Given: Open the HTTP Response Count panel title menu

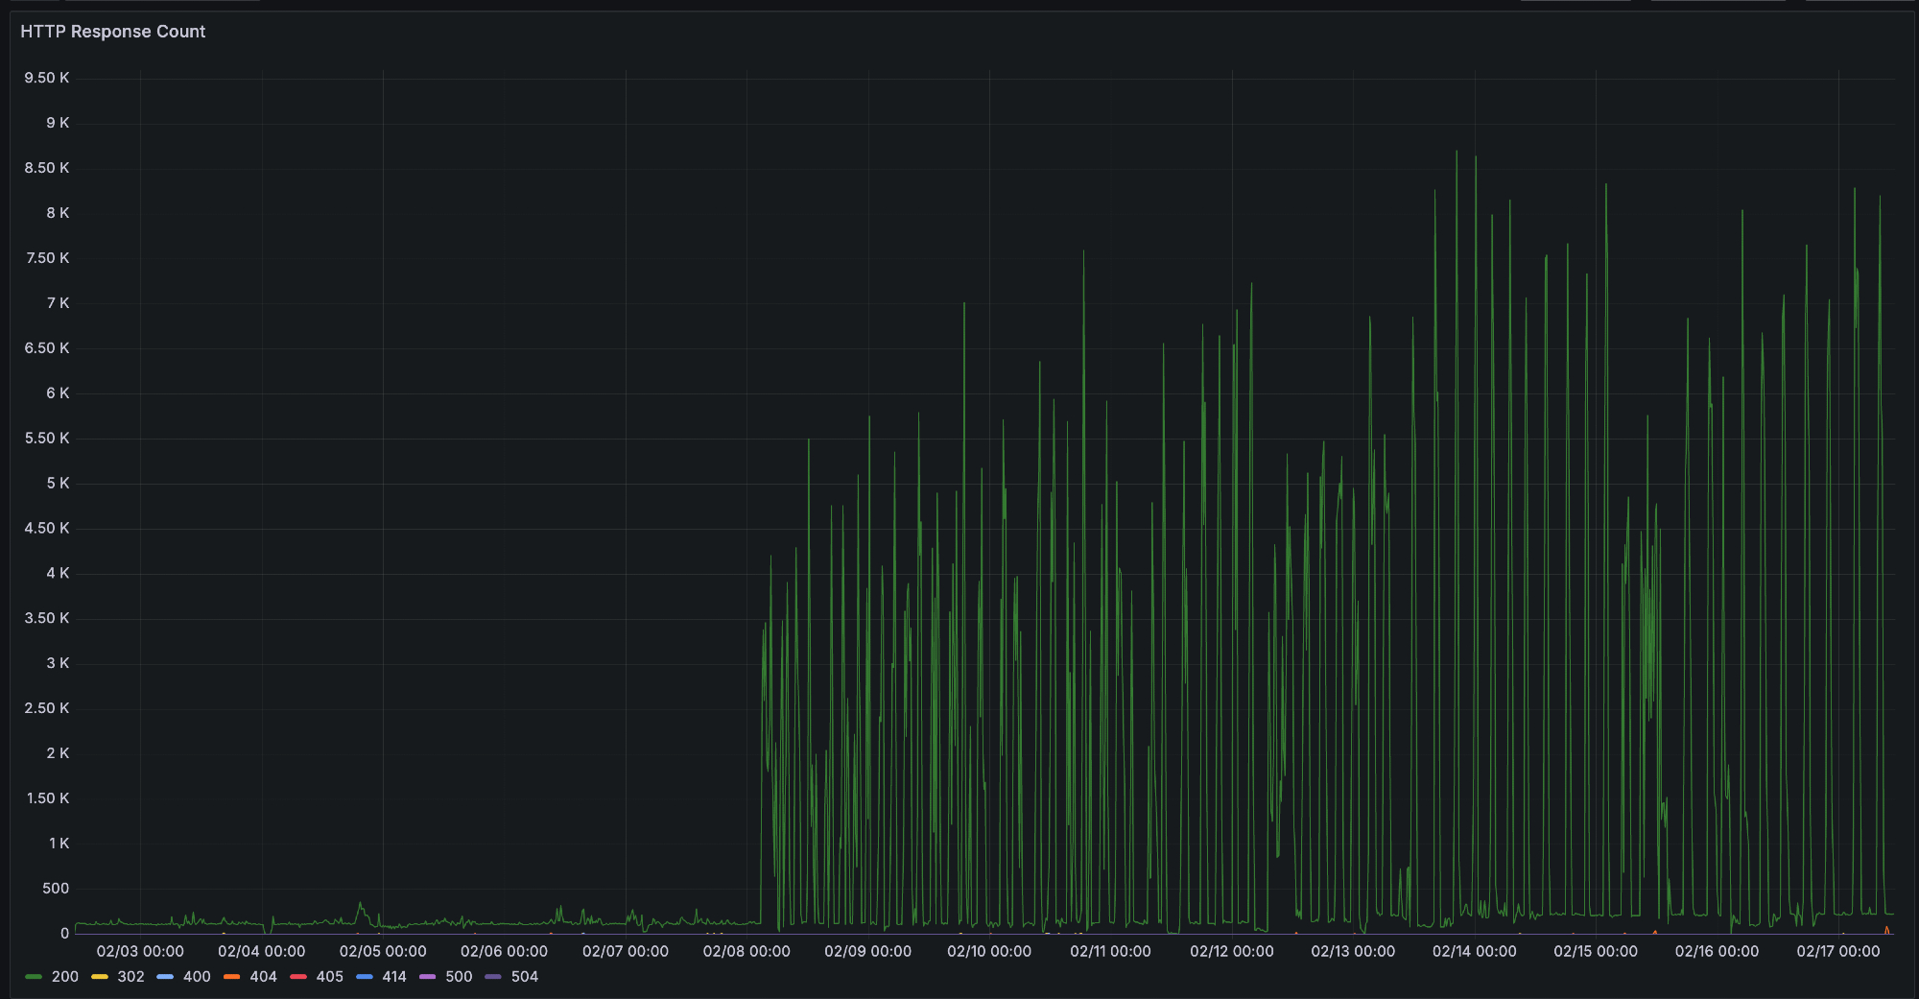Looking at the screenshot, I should point(112,32).
